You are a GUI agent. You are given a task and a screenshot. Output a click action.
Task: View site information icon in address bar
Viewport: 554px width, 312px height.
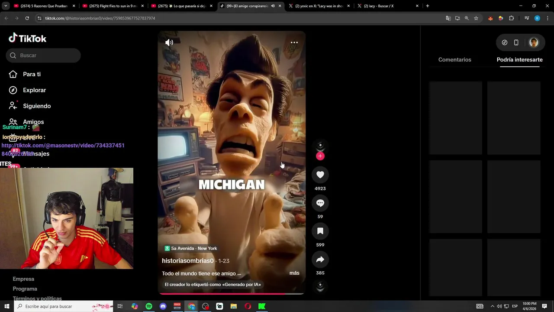tap(39, 18)
